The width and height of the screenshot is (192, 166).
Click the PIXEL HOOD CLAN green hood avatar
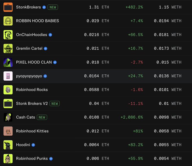coord(8,62)
